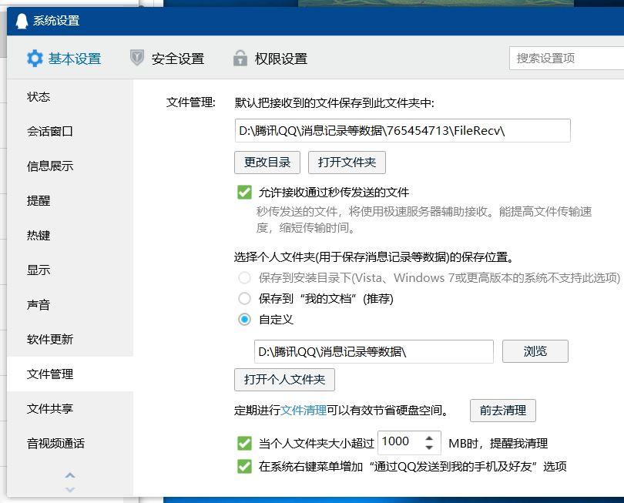The height and width of the screenshot is (503, 624).
Task: Click the 默认把接收到的文件保存到此文件夹中 label
Action: (334, 103)
